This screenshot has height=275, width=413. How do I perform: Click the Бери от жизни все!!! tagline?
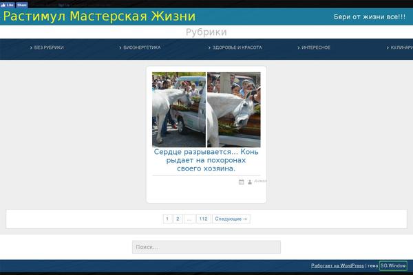[370, 16]
